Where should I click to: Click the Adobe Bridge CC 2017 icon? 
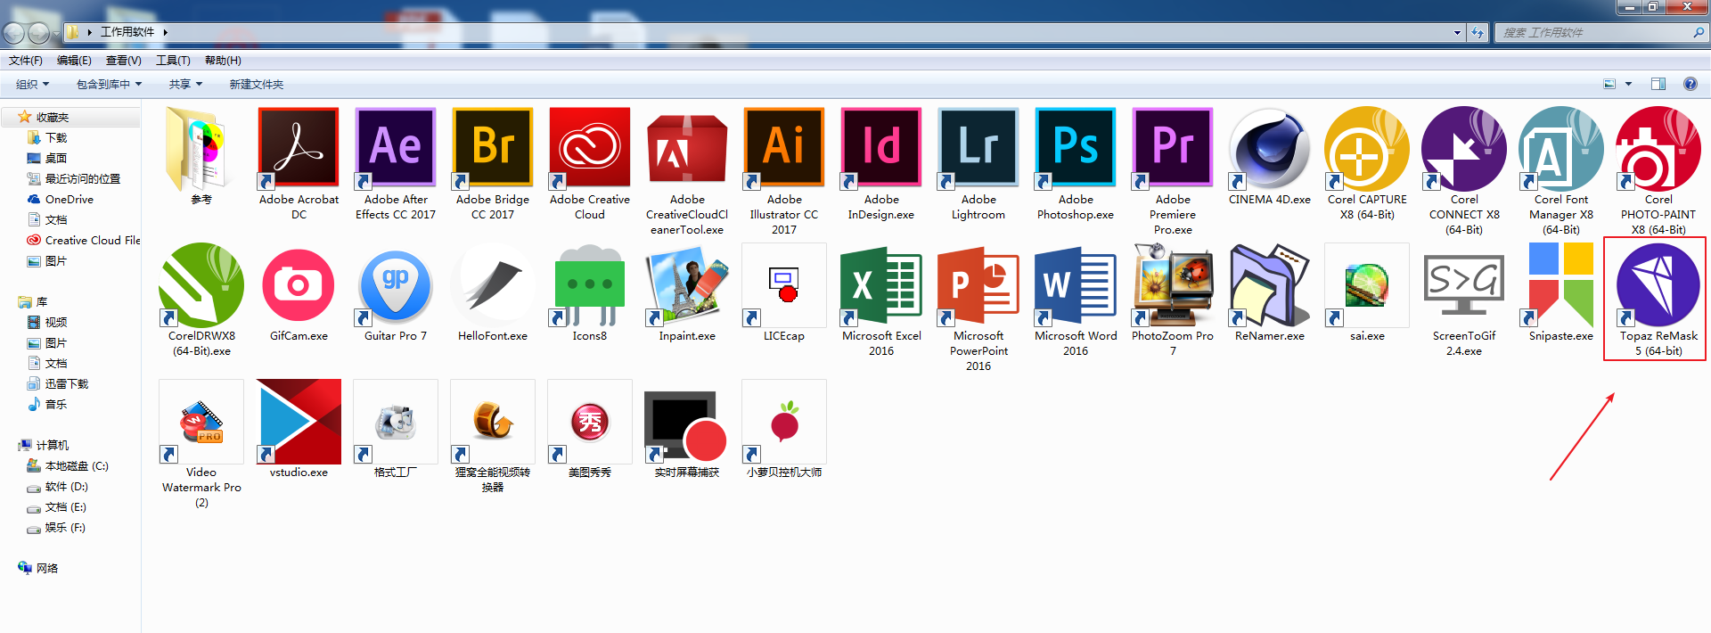click(493, 148)
